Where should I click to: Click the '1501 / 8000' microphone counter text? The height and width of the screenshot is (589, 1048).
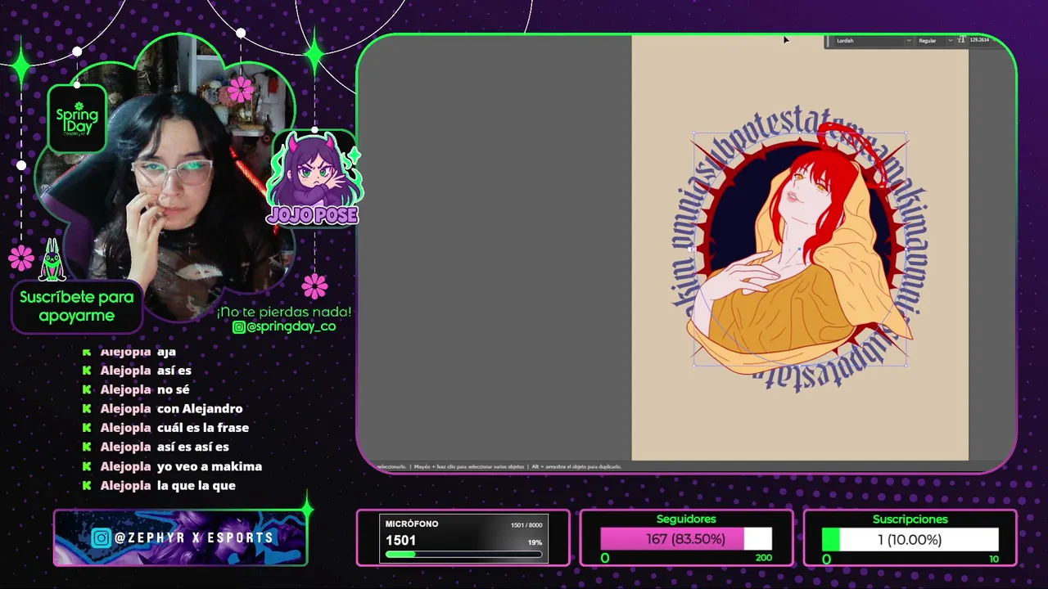coord(526,525)
